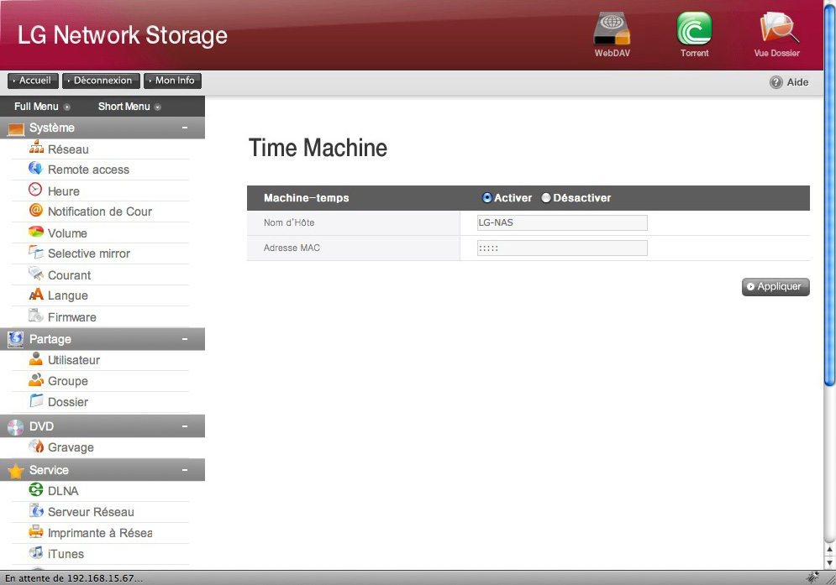The height and width of the screenshot is (585, 836).
Task: Click the Nom d'Hôte input field
Action: [562, 222]
